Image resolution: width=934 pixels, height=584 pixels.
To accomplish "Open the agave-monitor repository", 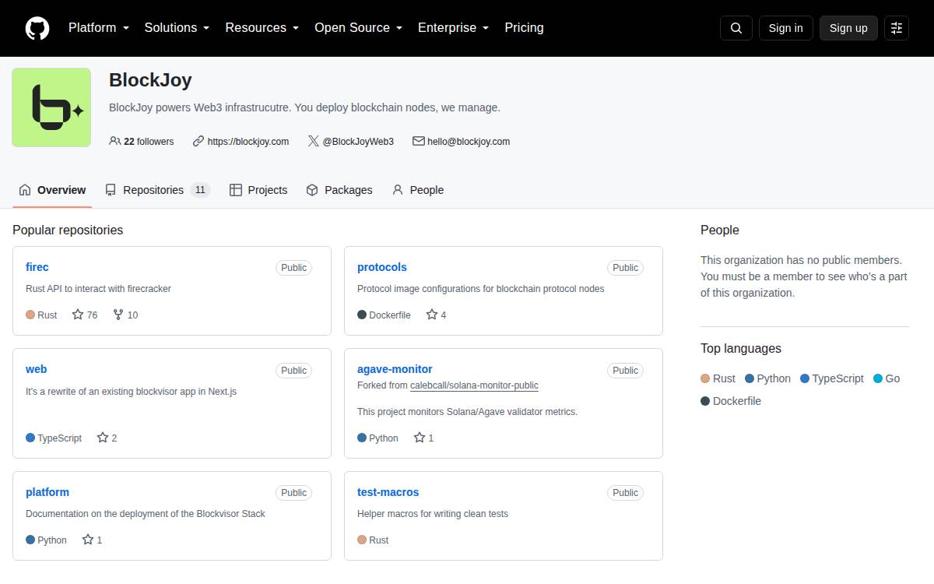I will coord(395,369).
